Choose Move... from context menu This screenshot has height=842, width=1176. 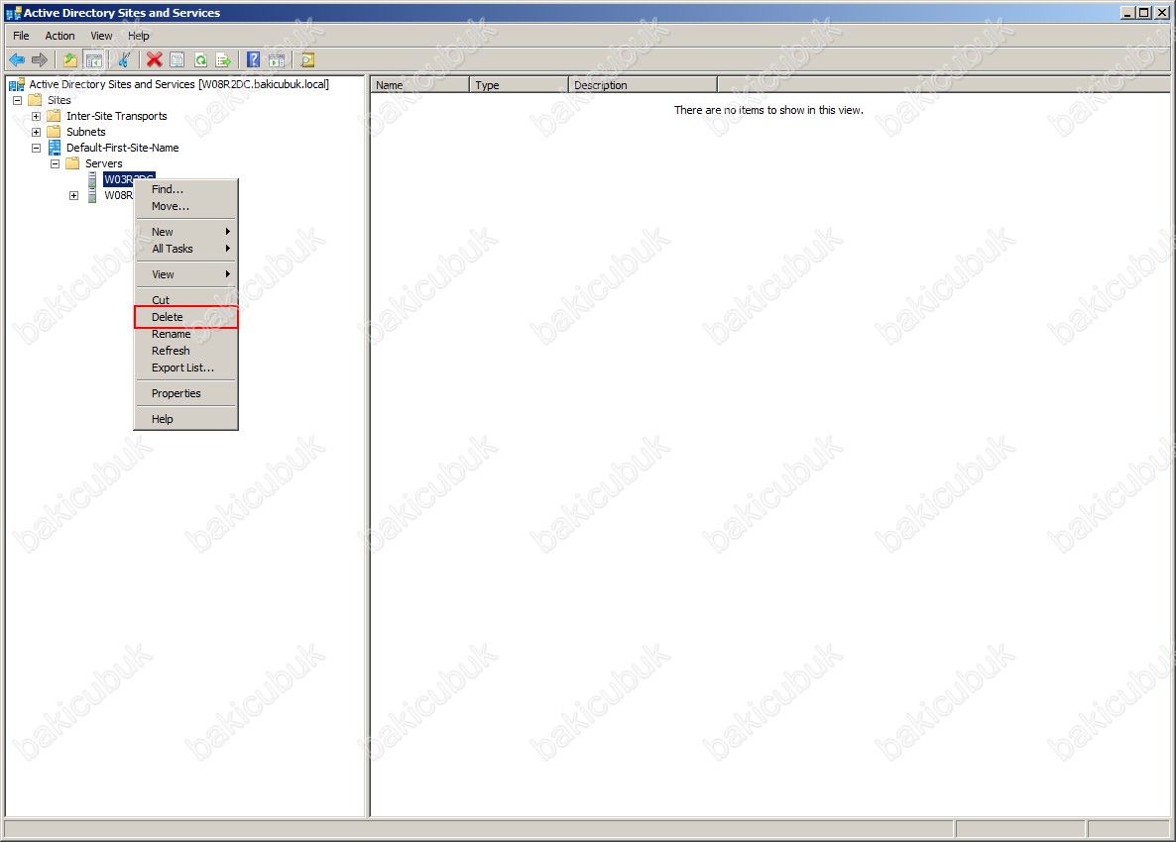pos(186,206)
